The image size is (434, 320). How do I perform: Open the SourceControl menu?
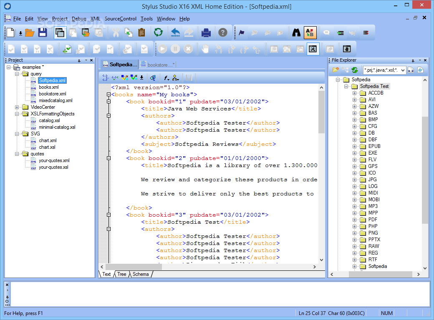pos(121,19)
